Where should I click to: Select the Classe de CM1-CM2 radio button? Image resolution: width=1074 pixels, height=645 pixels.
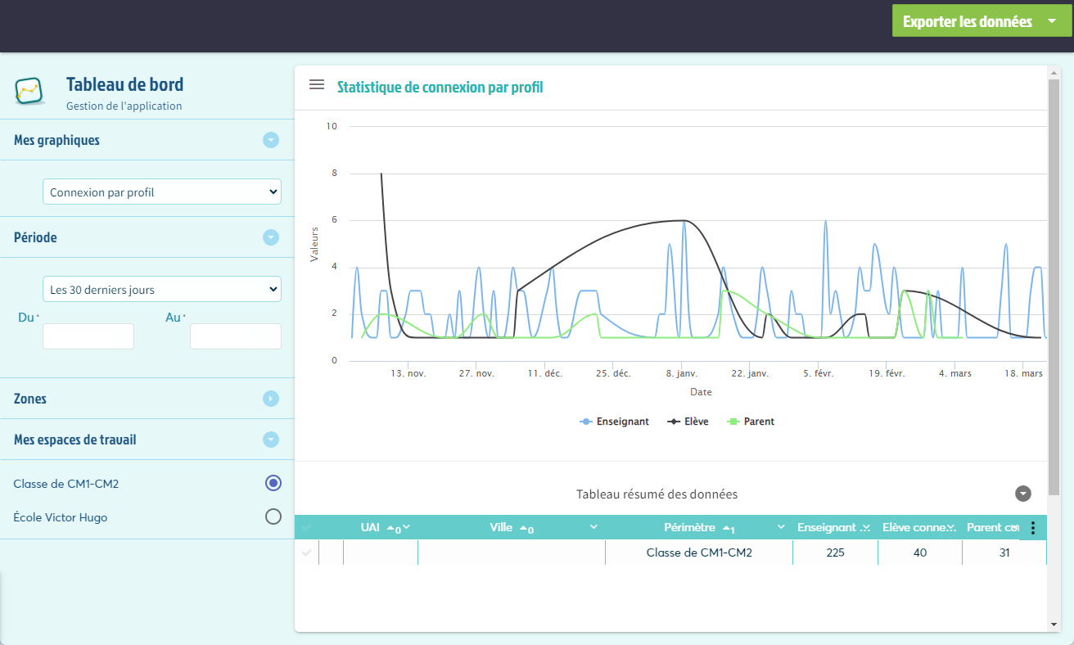click(273, 483)
